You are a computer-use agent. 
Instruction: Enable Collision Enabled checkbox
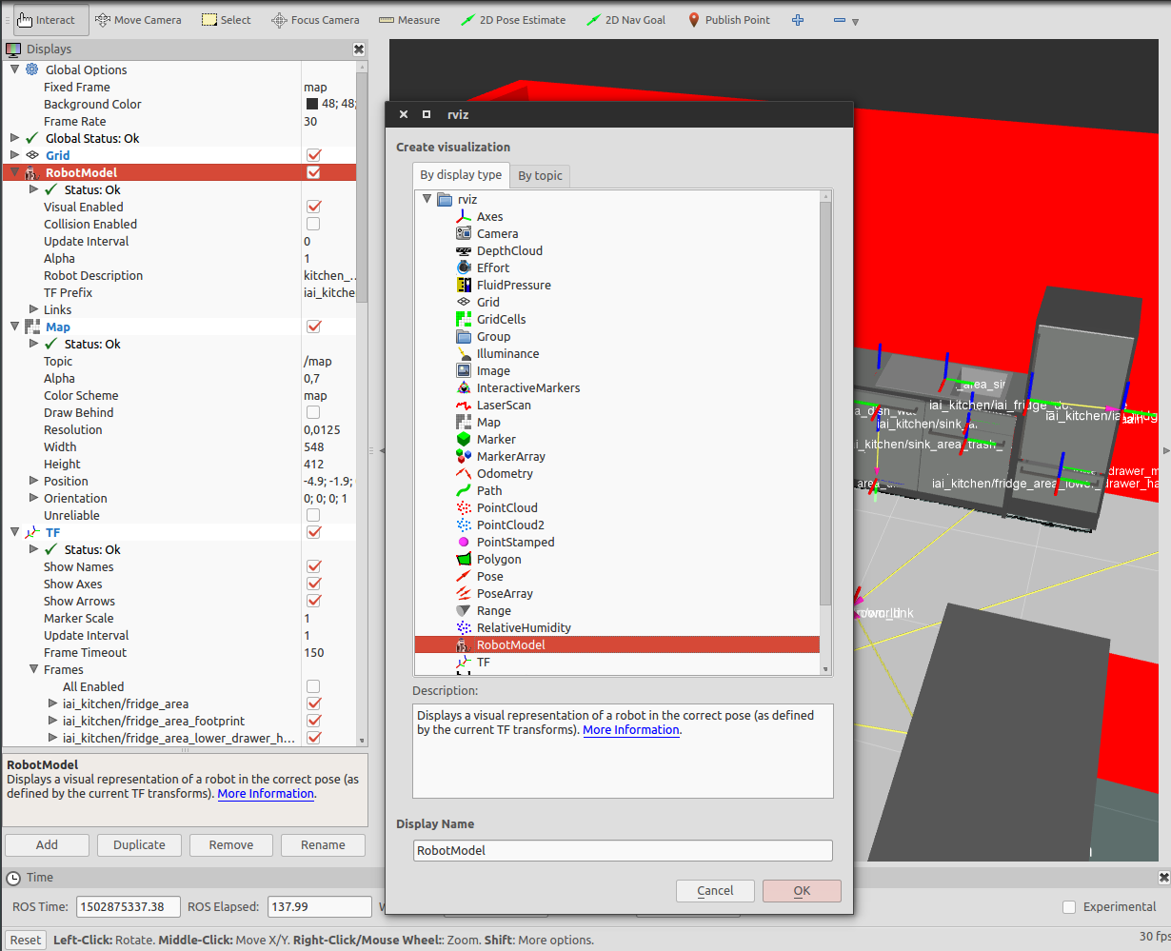click(313, 224)
